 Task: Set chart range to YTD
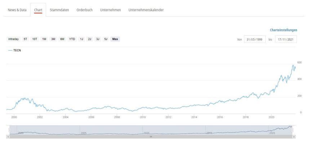pyautogui.click(x=72, y=39)
